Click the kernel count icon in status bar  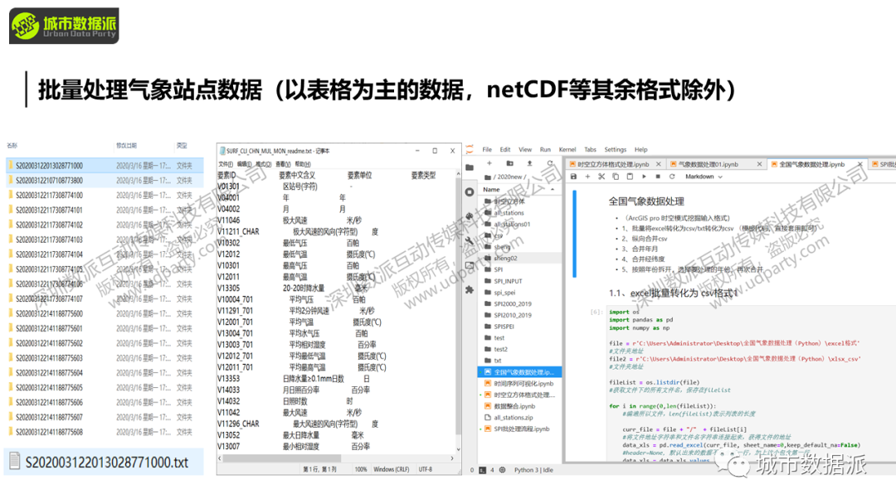click(x=502, y=470)
